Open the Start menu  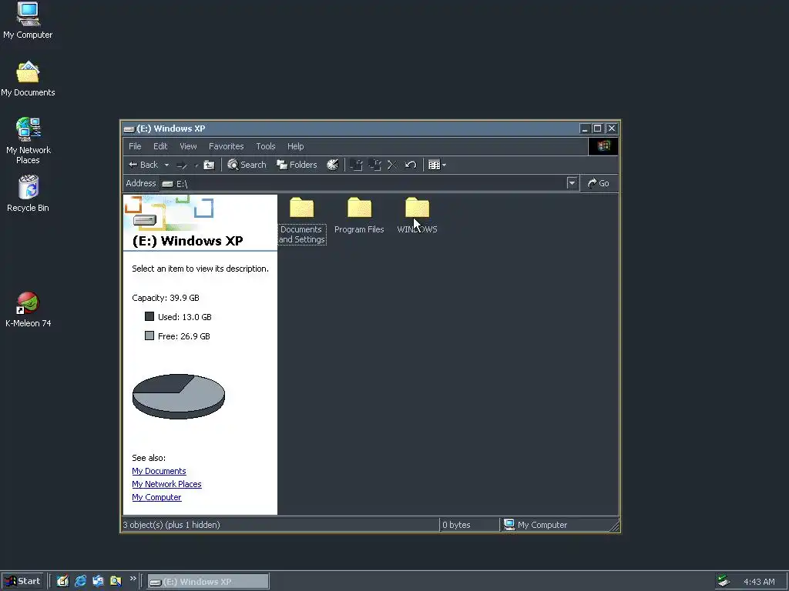(x=22, y=582)
